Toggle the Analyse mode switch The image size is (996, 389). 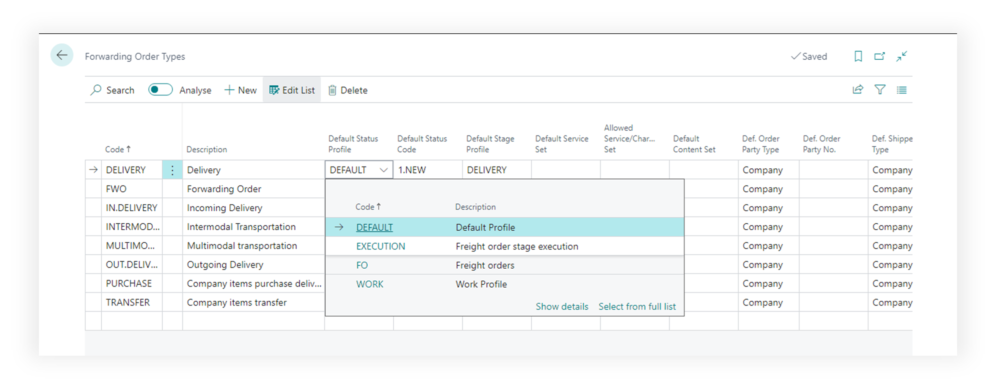click(x=160, y=90)
